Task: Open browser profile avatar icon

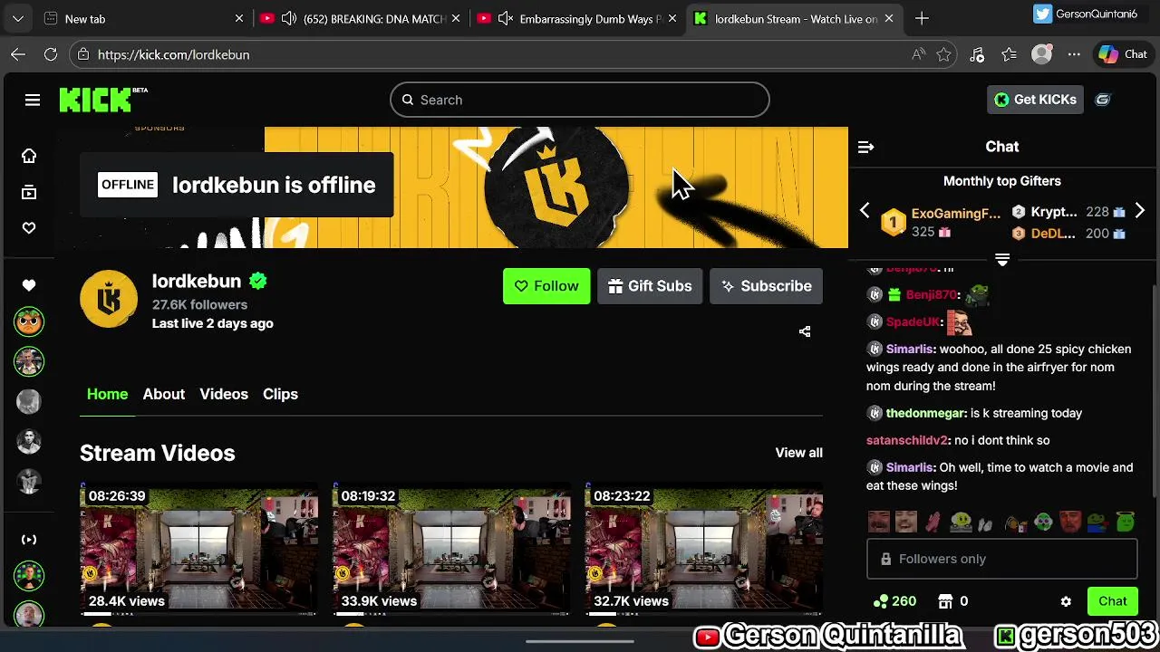Action: (x=1042, y=54)
